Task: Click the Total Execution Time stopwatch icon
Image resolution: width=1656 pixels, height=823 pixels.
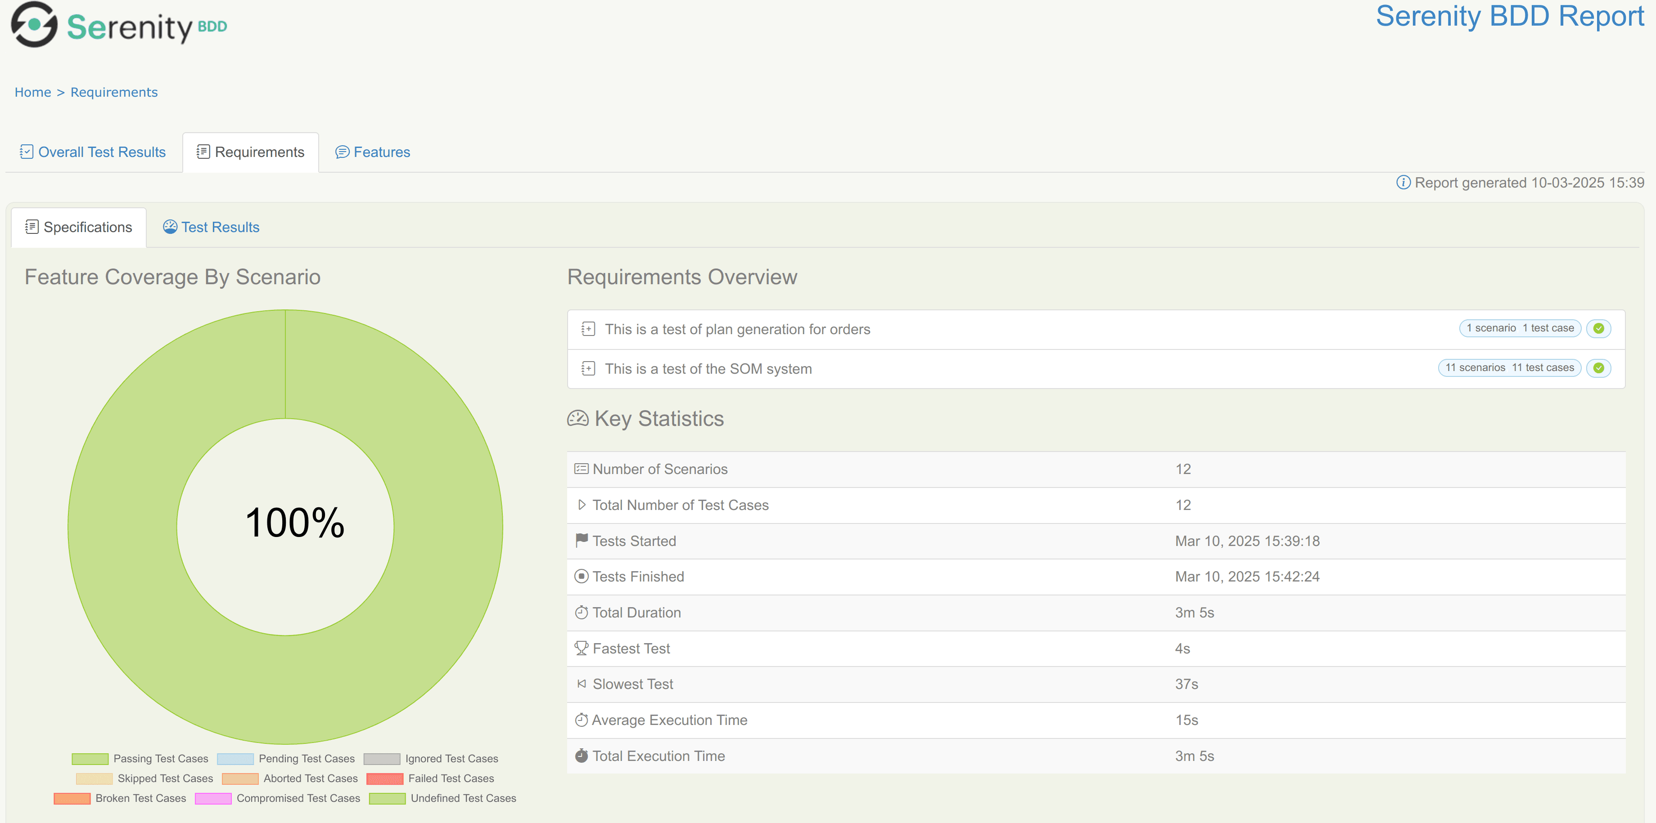Action: 581,756
